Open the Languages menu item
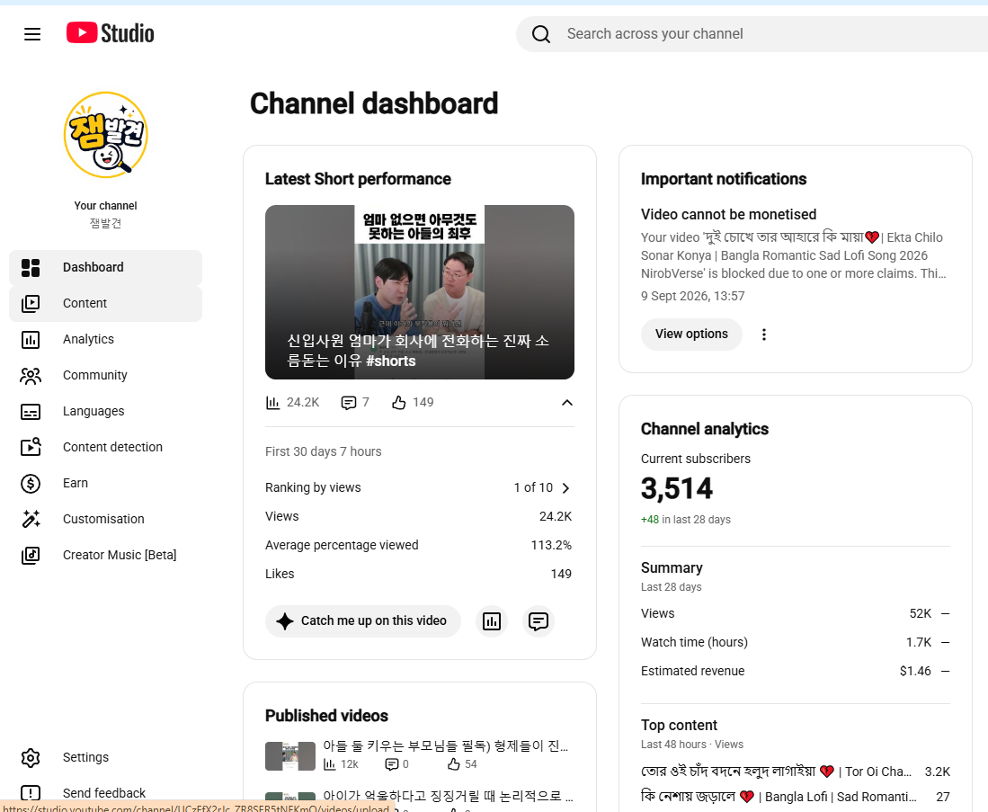The height and width of the screenshot is (812, 988). tap(106, 411)
